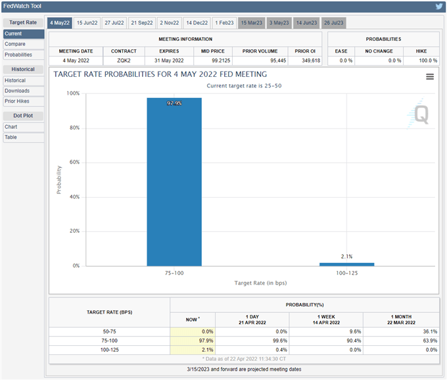The width and height of the screenshot is (447, 380).
Task: Switch to the 15 Jun22 meeting tab
Action: [87, 23]
